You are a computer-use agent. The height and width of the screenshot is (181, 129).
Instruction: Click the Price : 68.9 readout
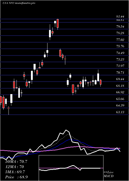coord(16,177)
